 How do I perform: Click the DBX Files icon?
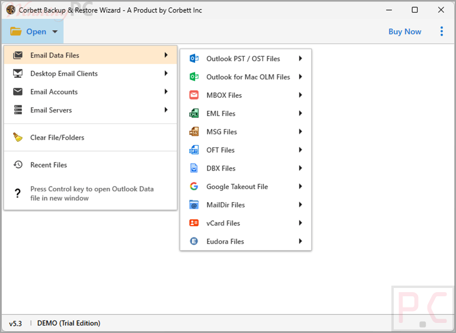coord(194,168)
